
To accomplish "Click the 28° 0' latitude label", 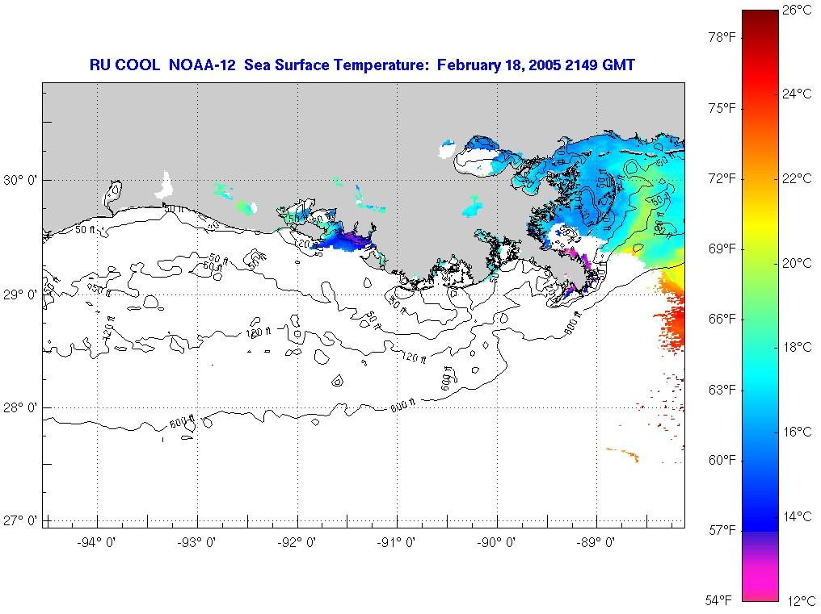I will click(x=20, y=407).
